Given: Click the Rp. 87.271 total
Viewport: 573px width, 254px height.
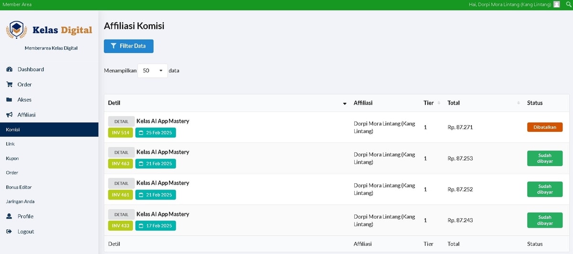Looking at the screenshot, I should point(460,127).
